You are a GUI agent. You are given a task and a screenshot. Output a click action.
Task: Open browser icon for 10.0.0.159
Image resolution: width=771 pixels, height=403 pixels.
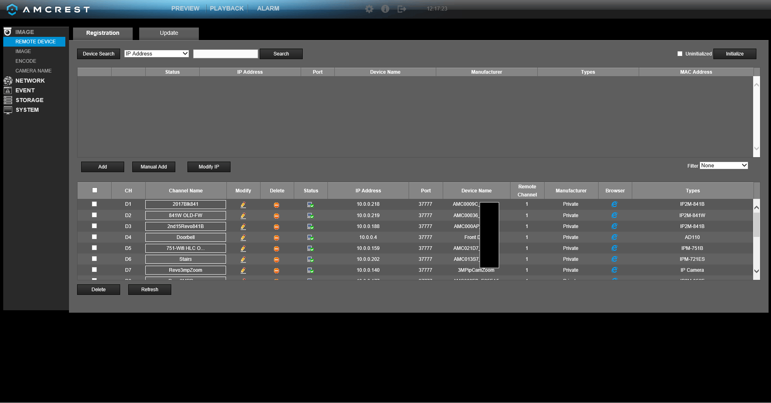coord(614,248)
